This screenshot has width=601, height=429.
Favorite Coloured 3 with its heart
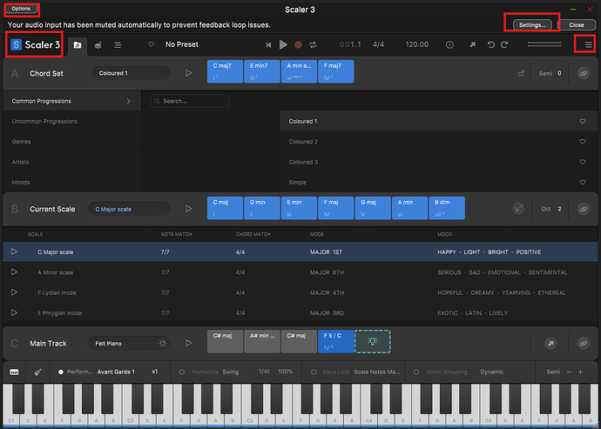[x=583, y=162]
